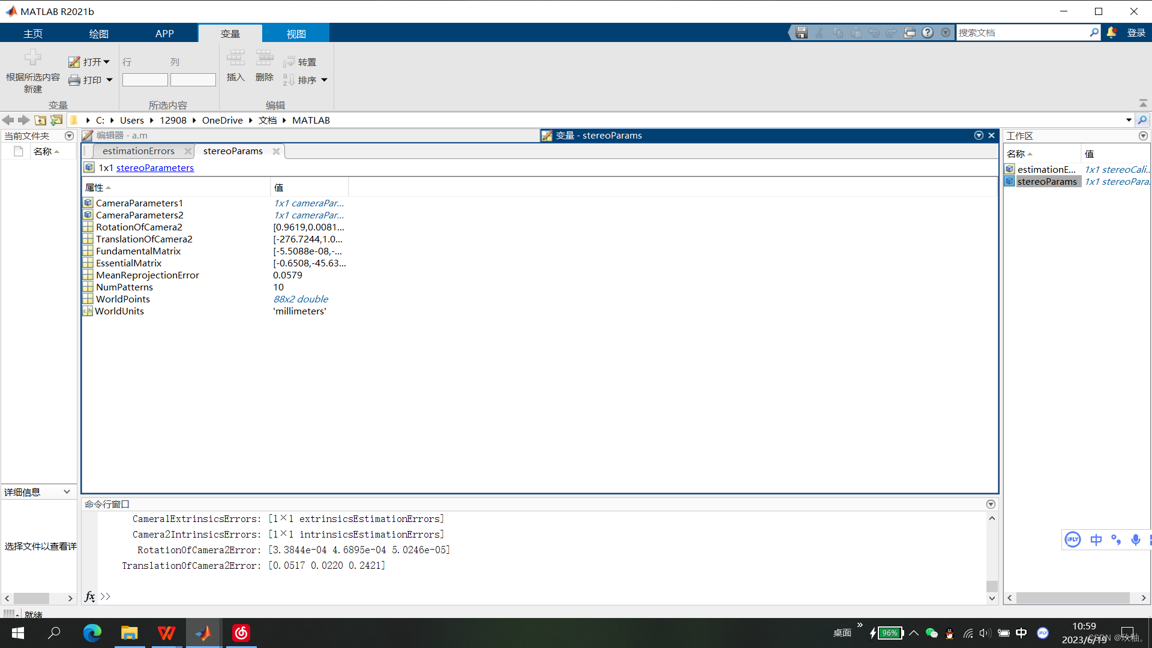
Task: Open MATLAB from the Windows taskbar
Action: pyautogui.click(x=203, y=633)
